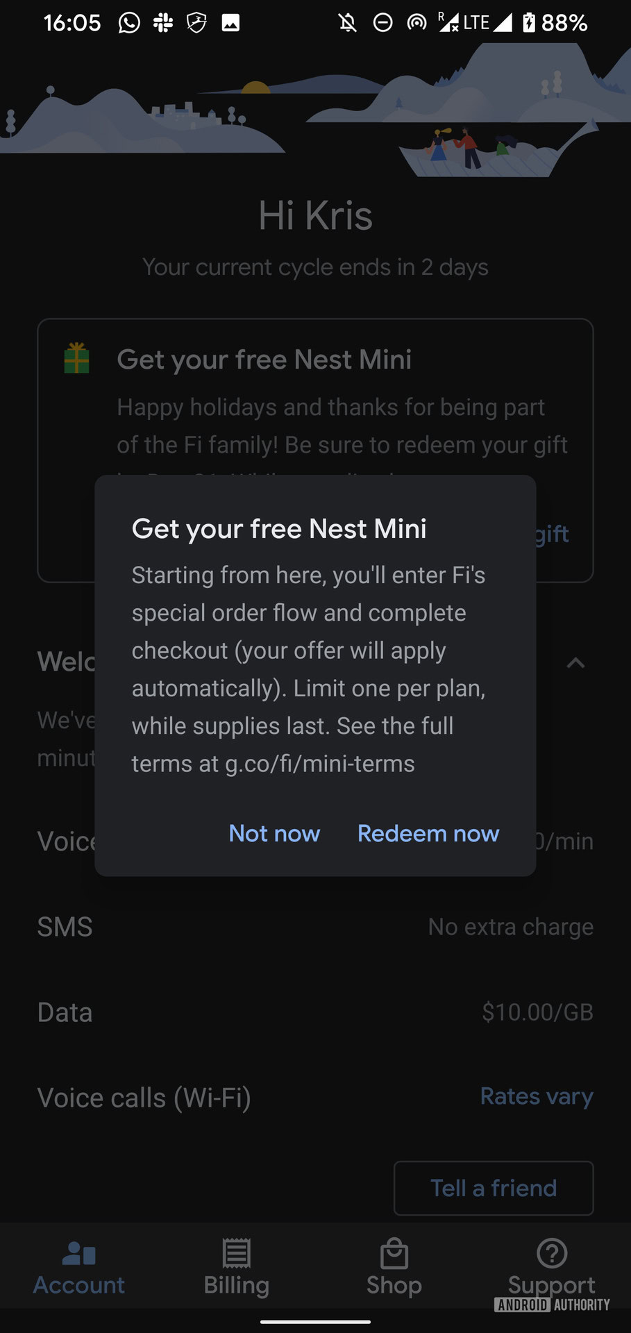Open the Shop tab
Screen dimensions: 631x1333
click(394, 1268)
